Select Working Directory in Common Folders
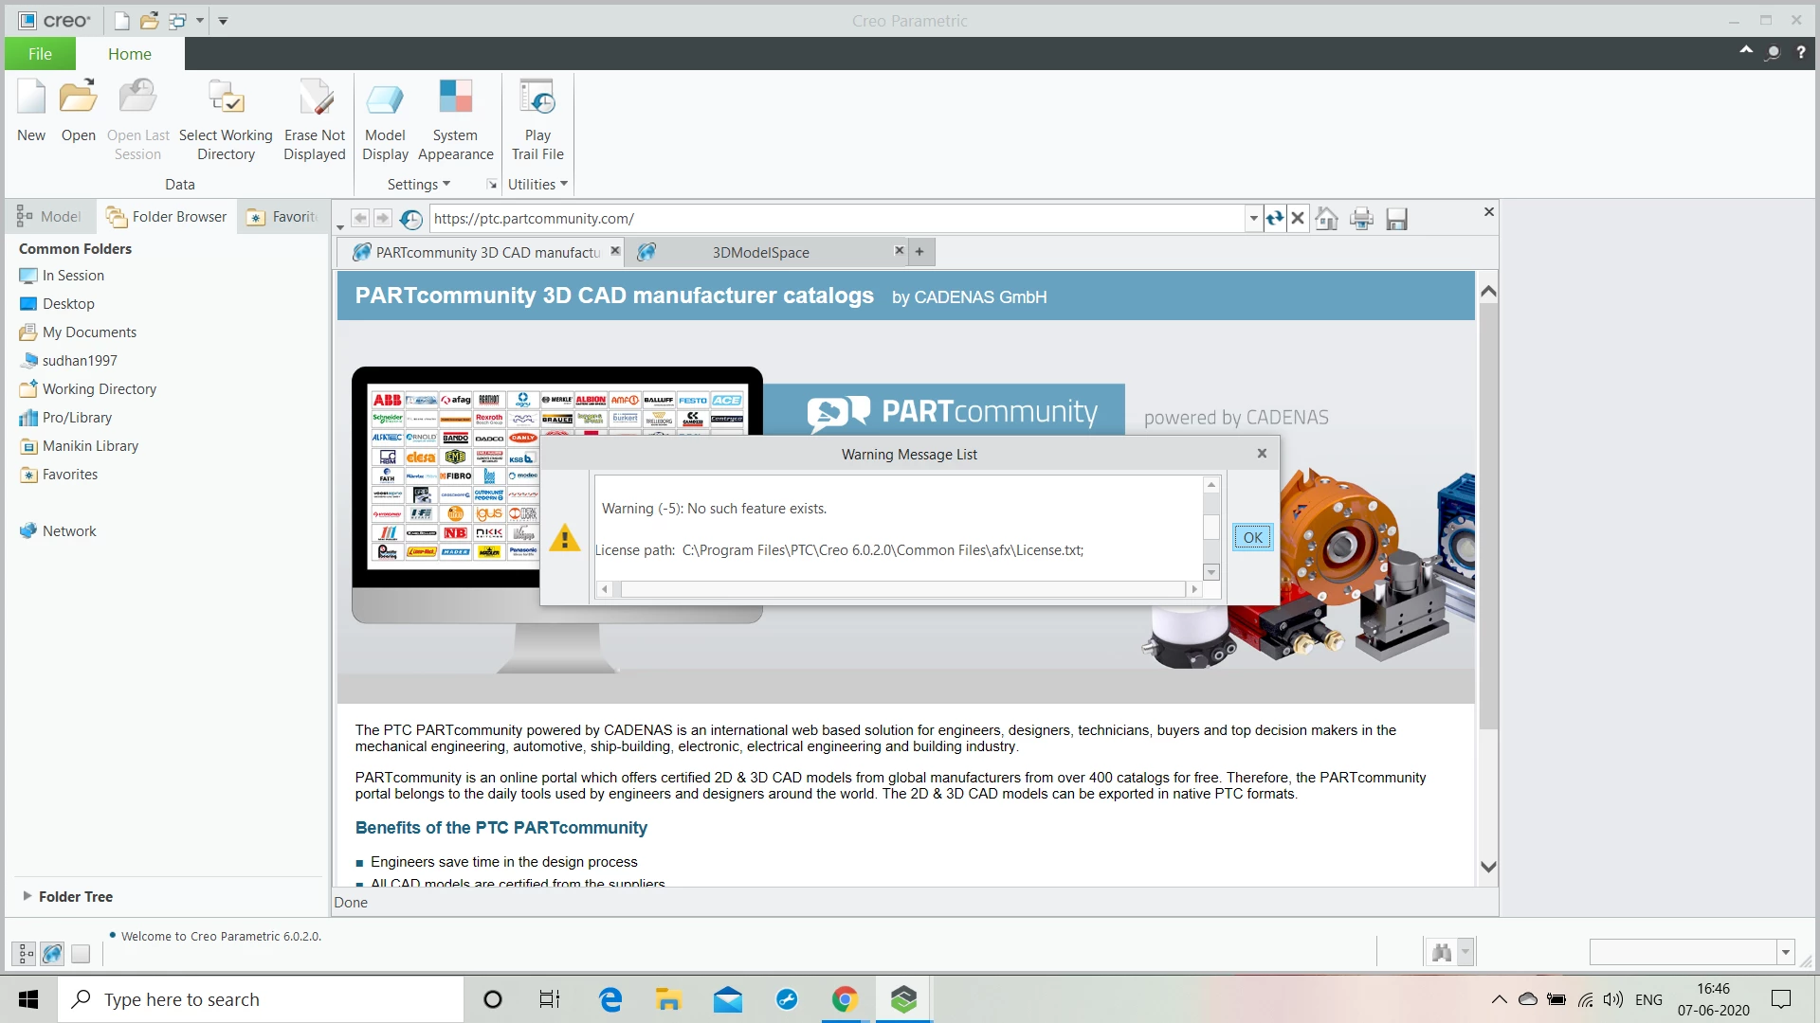 click(99, 389)
